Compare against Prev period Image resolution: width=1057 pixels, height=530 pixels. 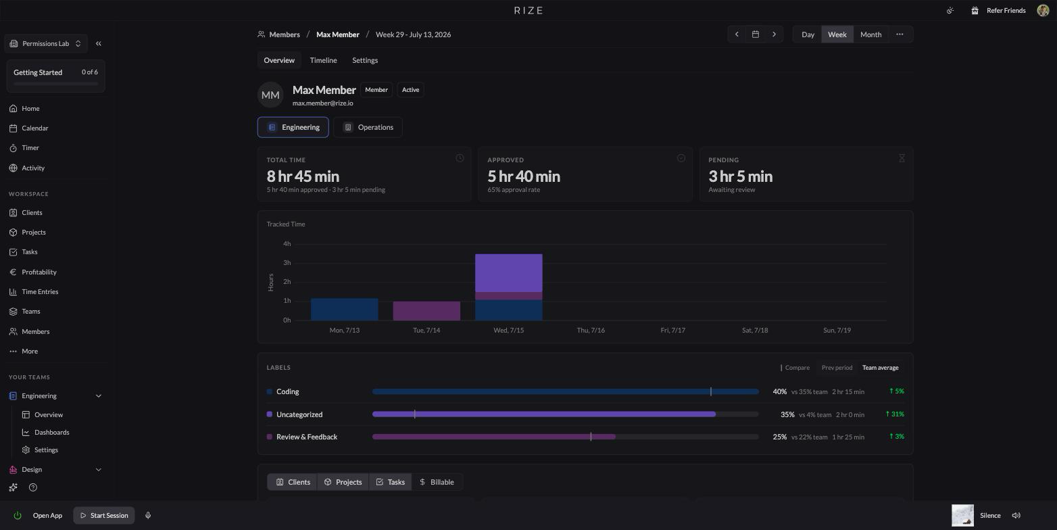(x=837, y=368)
